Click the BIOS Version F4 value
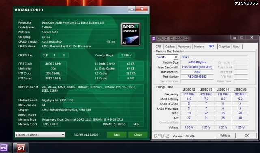The image size is (260, 153). (x=92, y=105)
